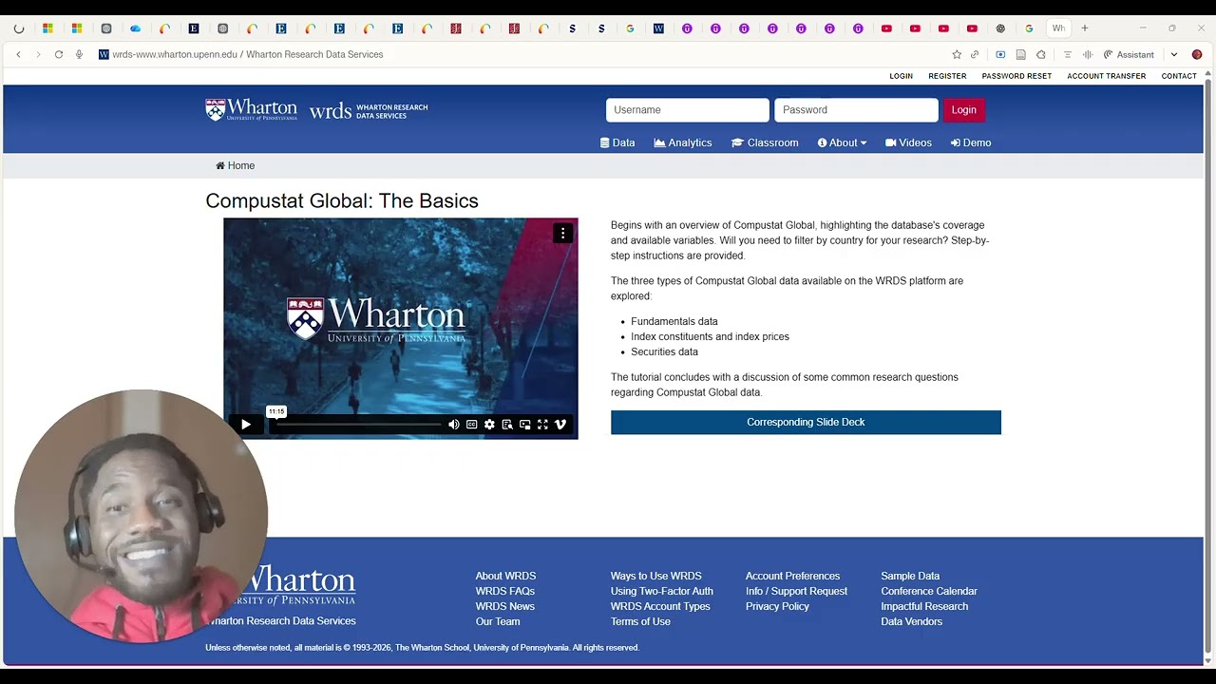Click the red Login button
Screen dimensions: 1216x684
tap(963, 110)
